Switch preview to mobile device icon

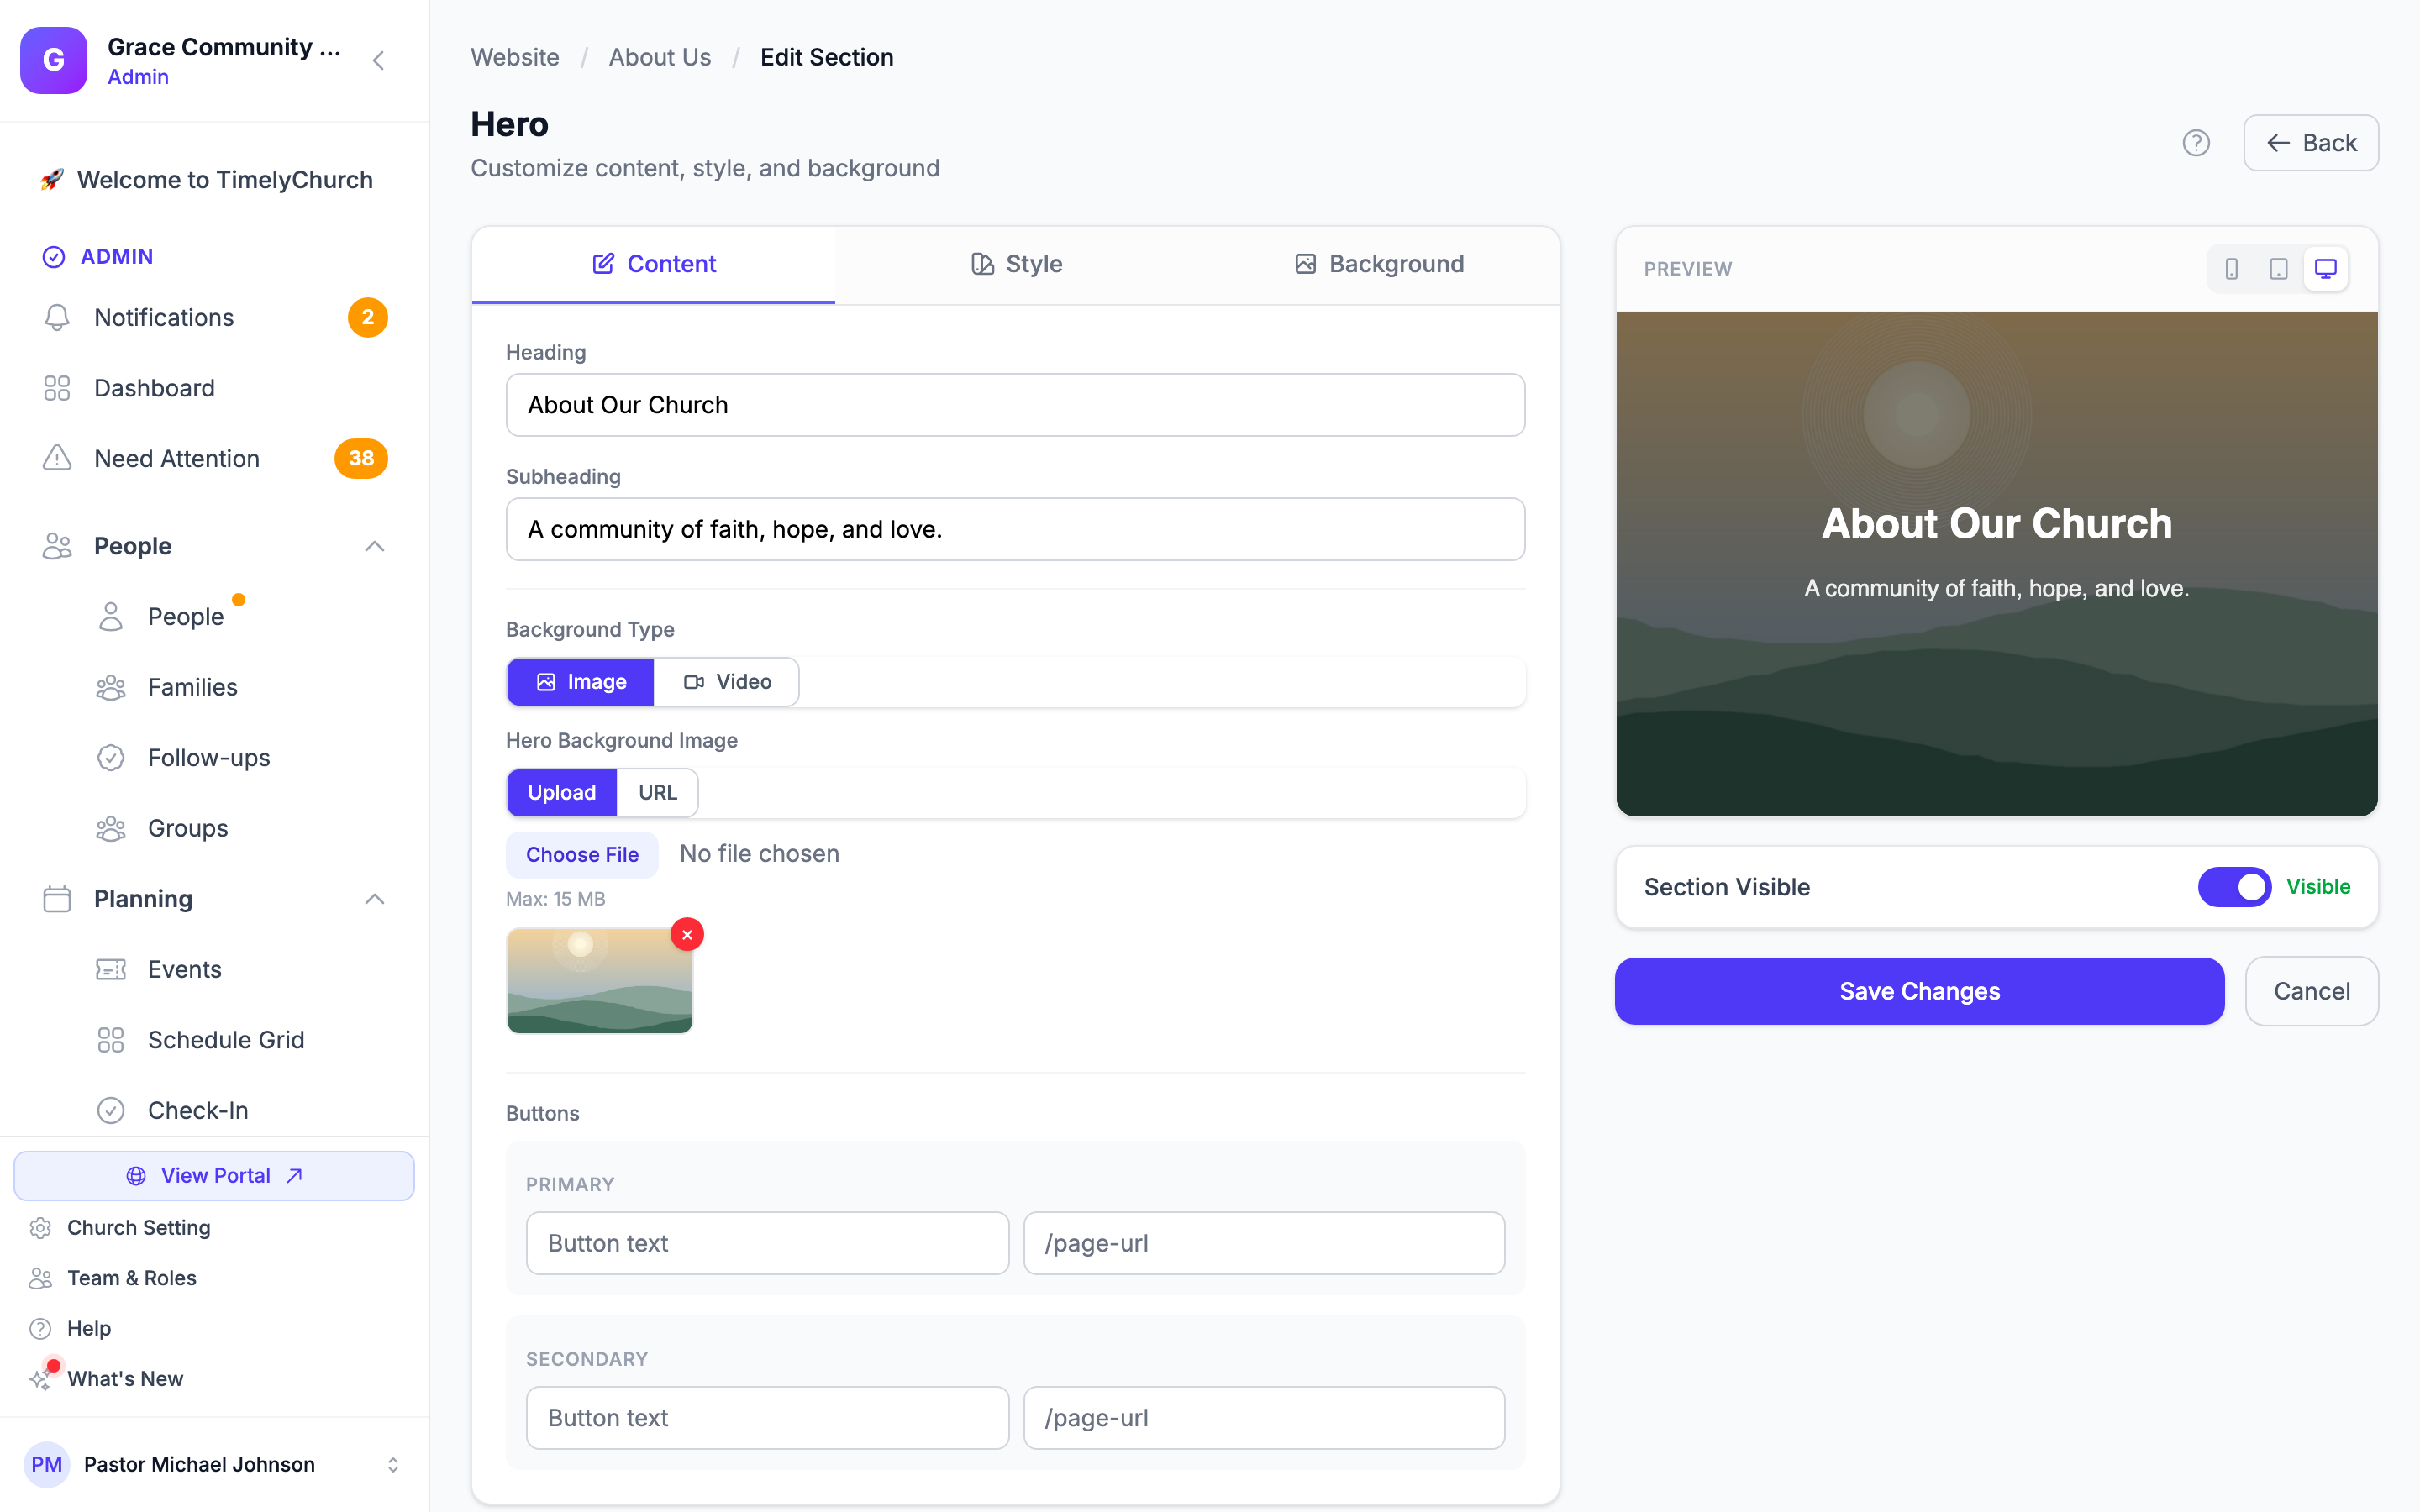coord(2231,269)
